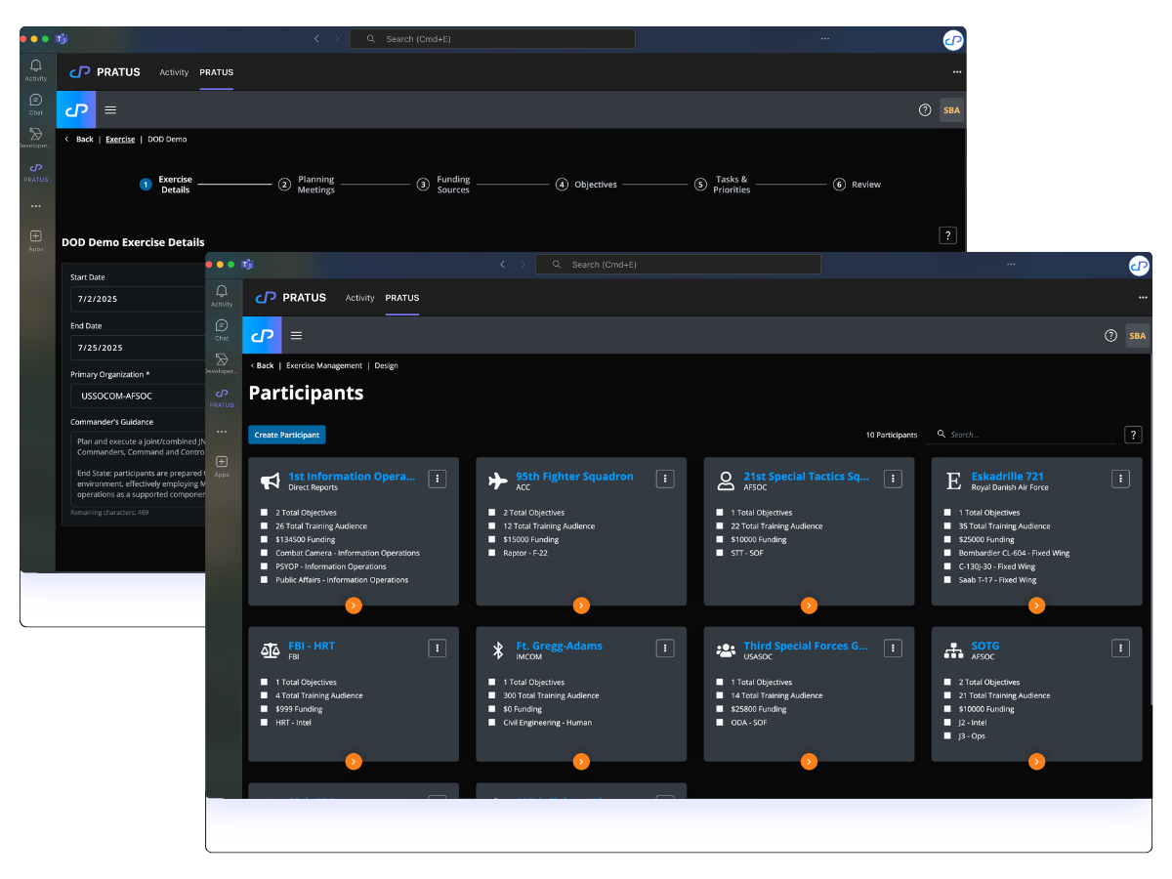The height and width of the screenshot is (879, 1172).
Task: Open options menu on Eskadrille 721 card
Action: pyautogui.click(x=1120, y=479)
